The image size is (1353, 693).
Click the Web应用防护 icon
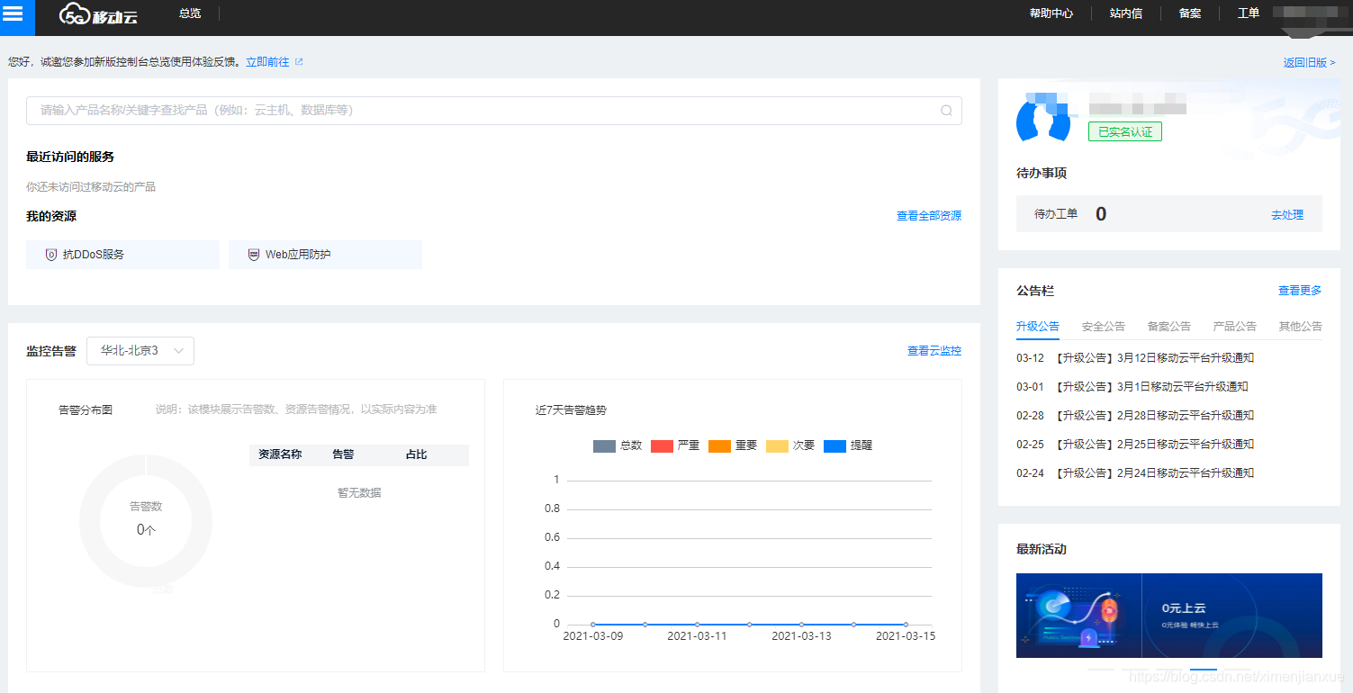(x=254, y=255)
